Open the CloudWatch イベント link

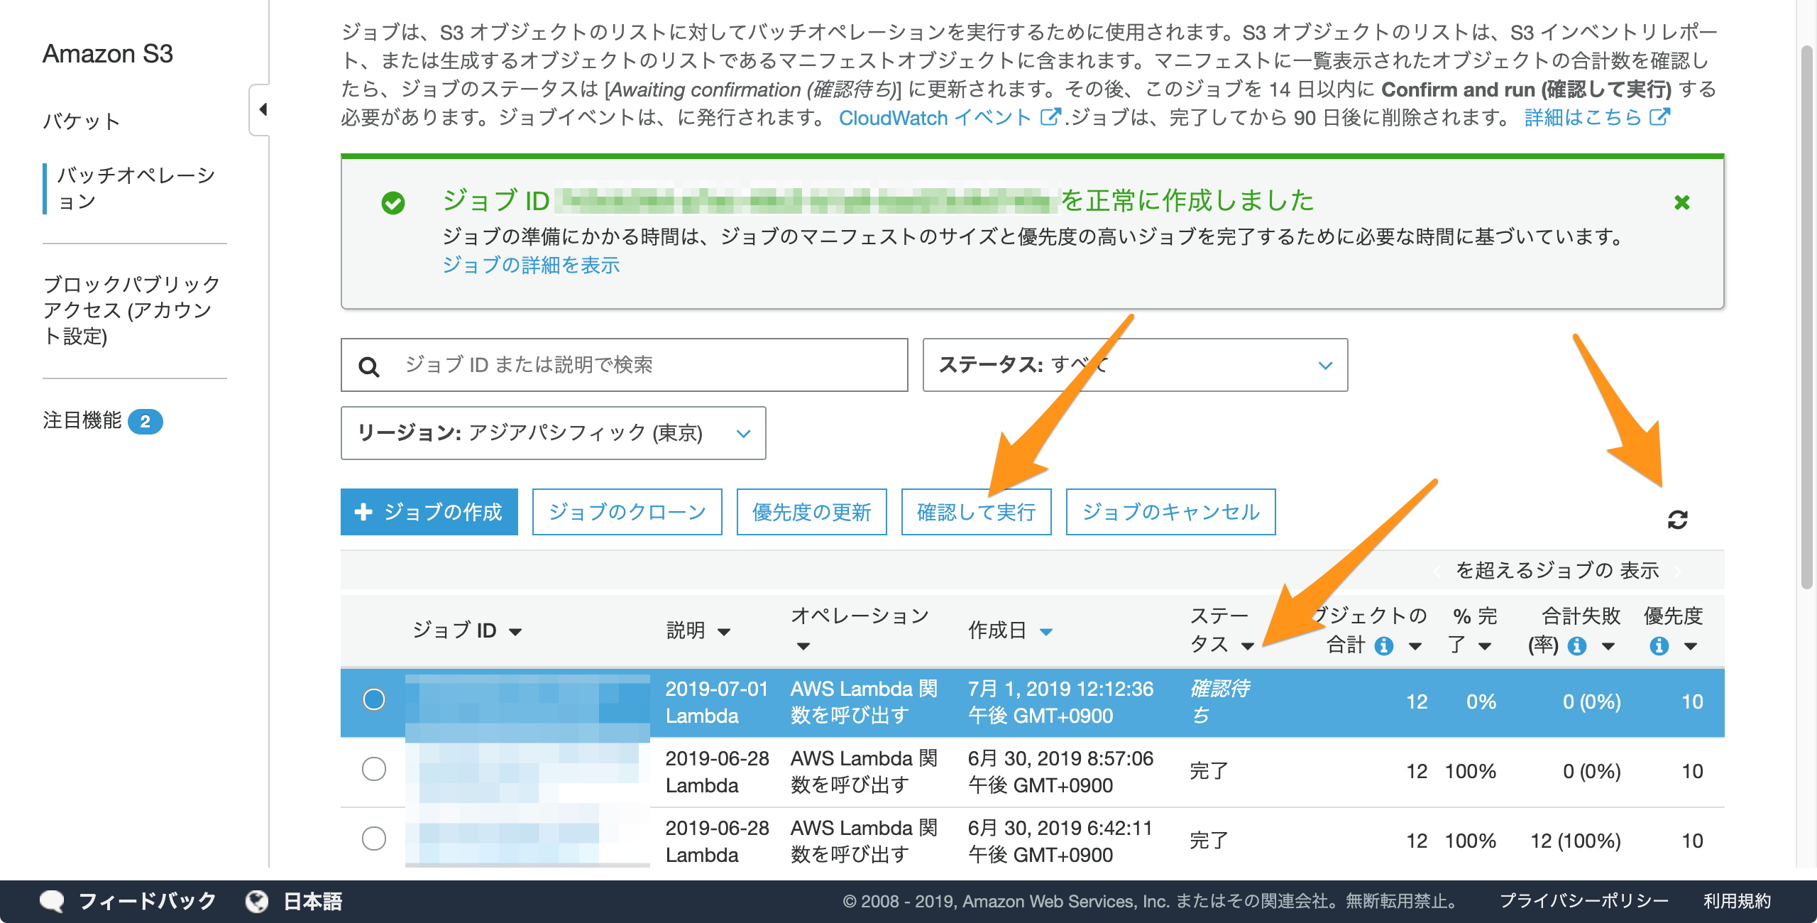pyautogui.click(x=935, y=118)
